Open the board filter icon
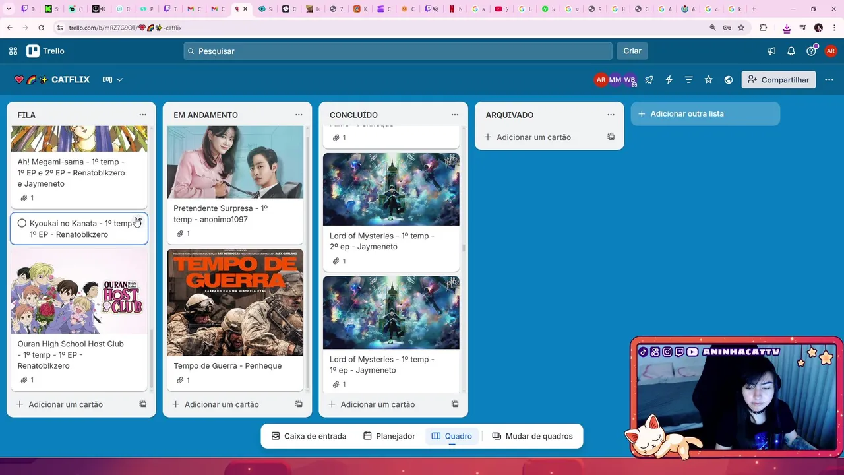Viewport: 844px width, 475px height. [689, 80]
